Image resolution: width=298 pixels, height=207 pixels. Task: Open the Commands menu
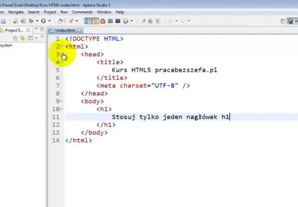pos(82,12)
